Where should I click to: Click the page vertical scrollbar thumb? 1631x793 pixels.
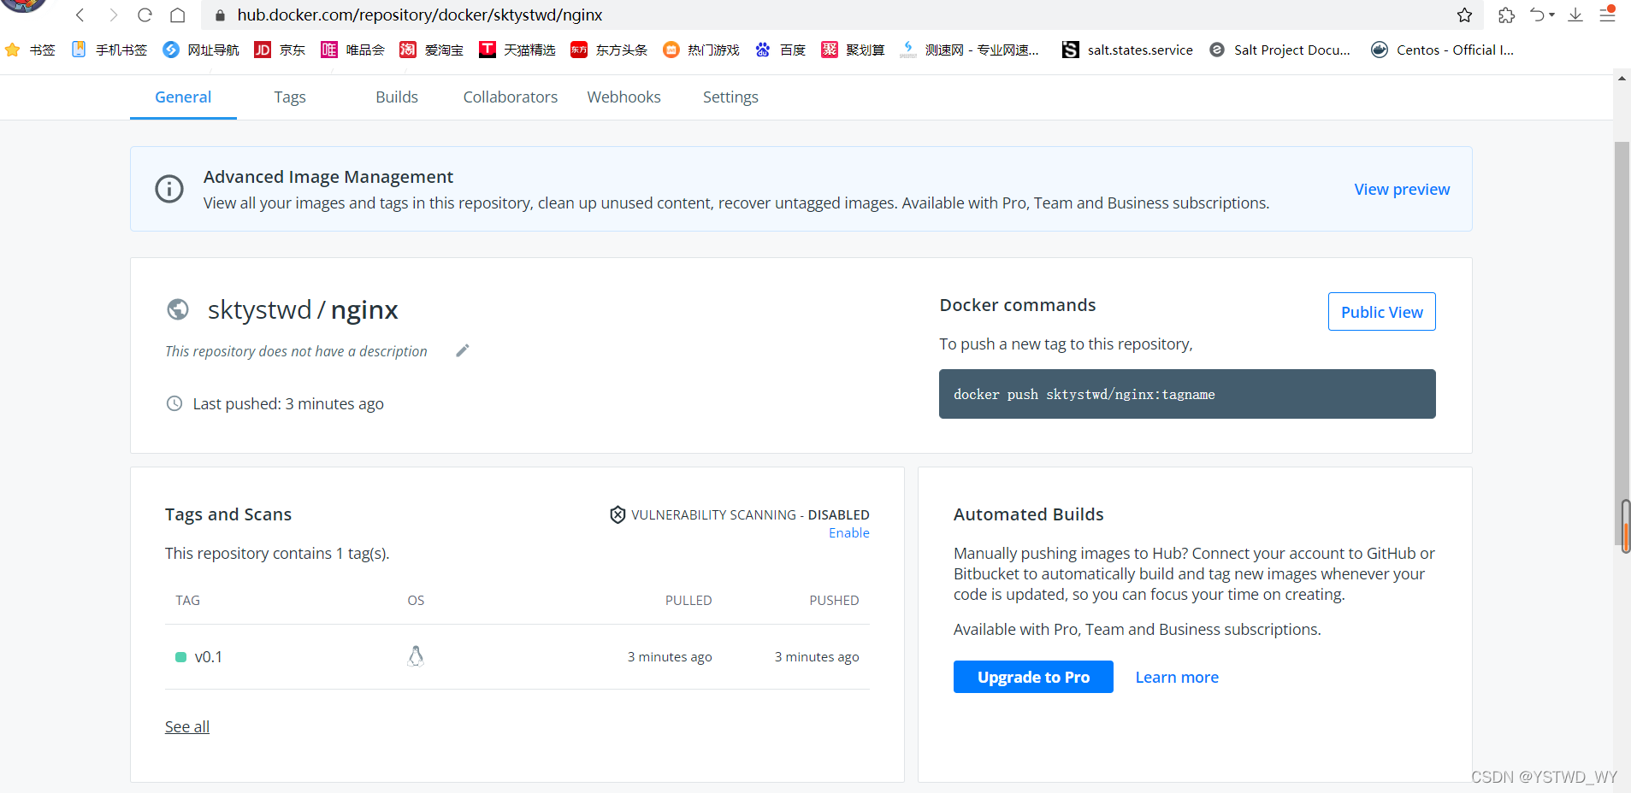click(x=1622, y=342)
